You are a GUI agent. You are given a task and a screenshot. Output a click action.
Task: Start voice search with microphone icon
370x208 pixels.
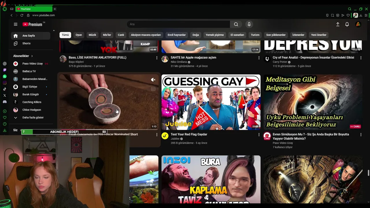coord(249,24)
